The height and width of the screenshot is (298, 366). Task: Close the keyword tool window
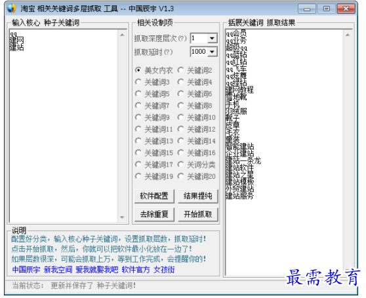point(346,9)
